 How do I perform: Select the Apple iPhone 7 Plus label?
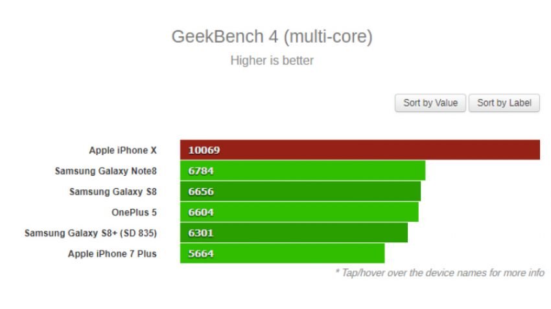112,253
